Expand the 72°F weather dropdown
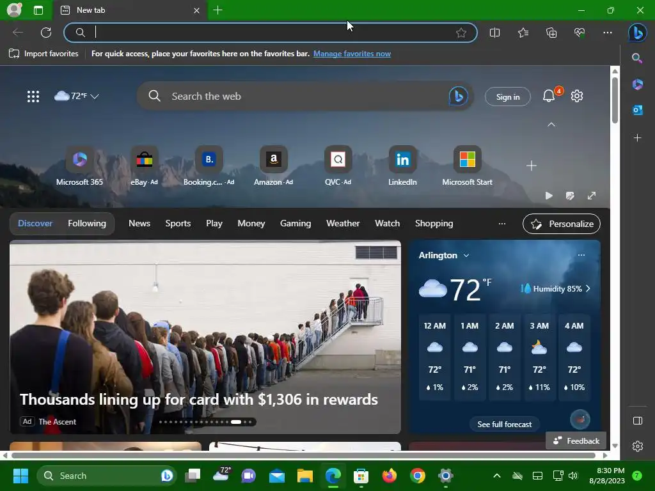Viewport: 655px width, 491px height. [95, 97]
